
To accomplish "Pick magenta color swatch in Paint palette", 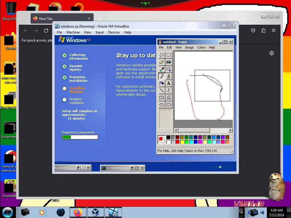I will (200, 142).
